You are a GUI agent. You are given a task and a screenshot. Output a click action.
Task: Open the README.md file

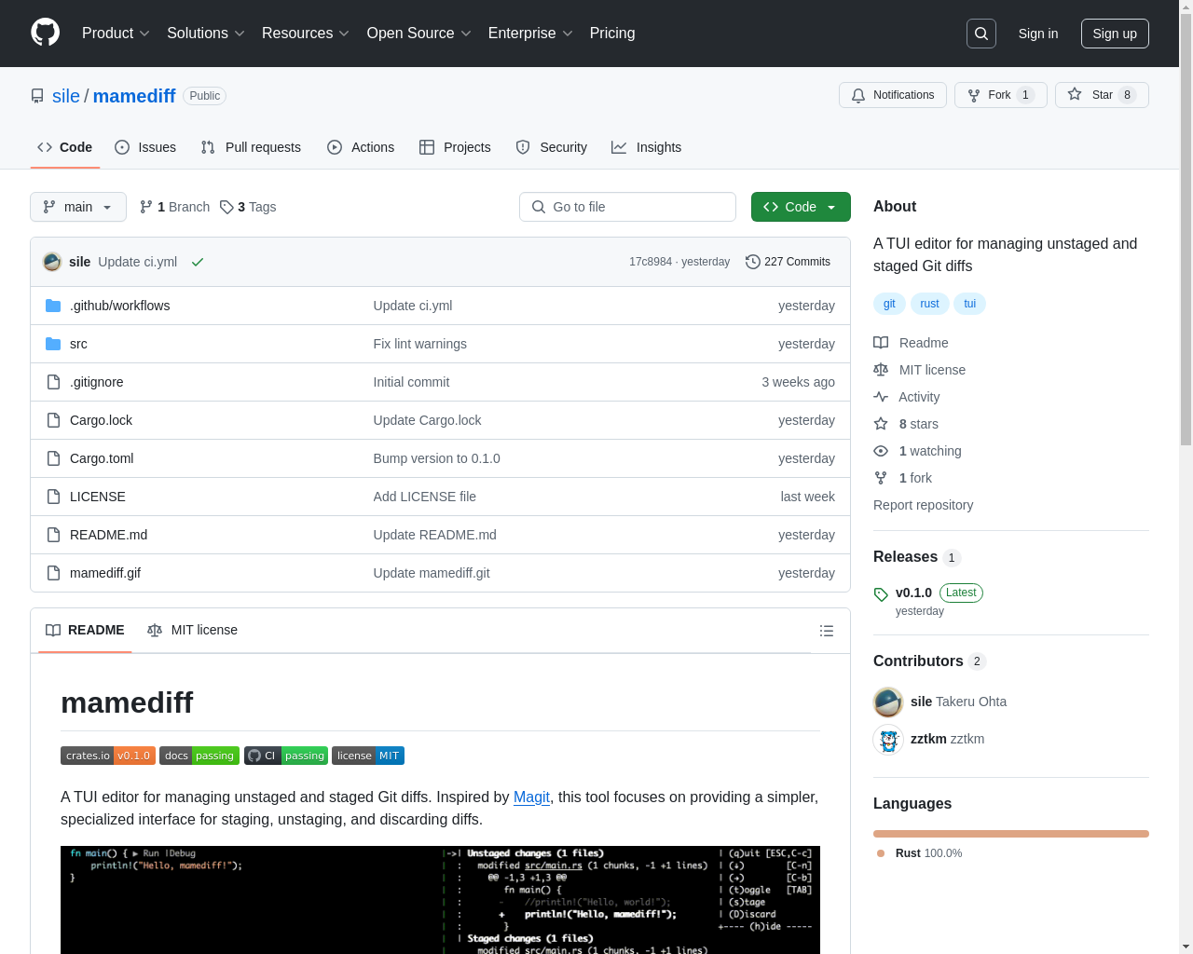108,535
